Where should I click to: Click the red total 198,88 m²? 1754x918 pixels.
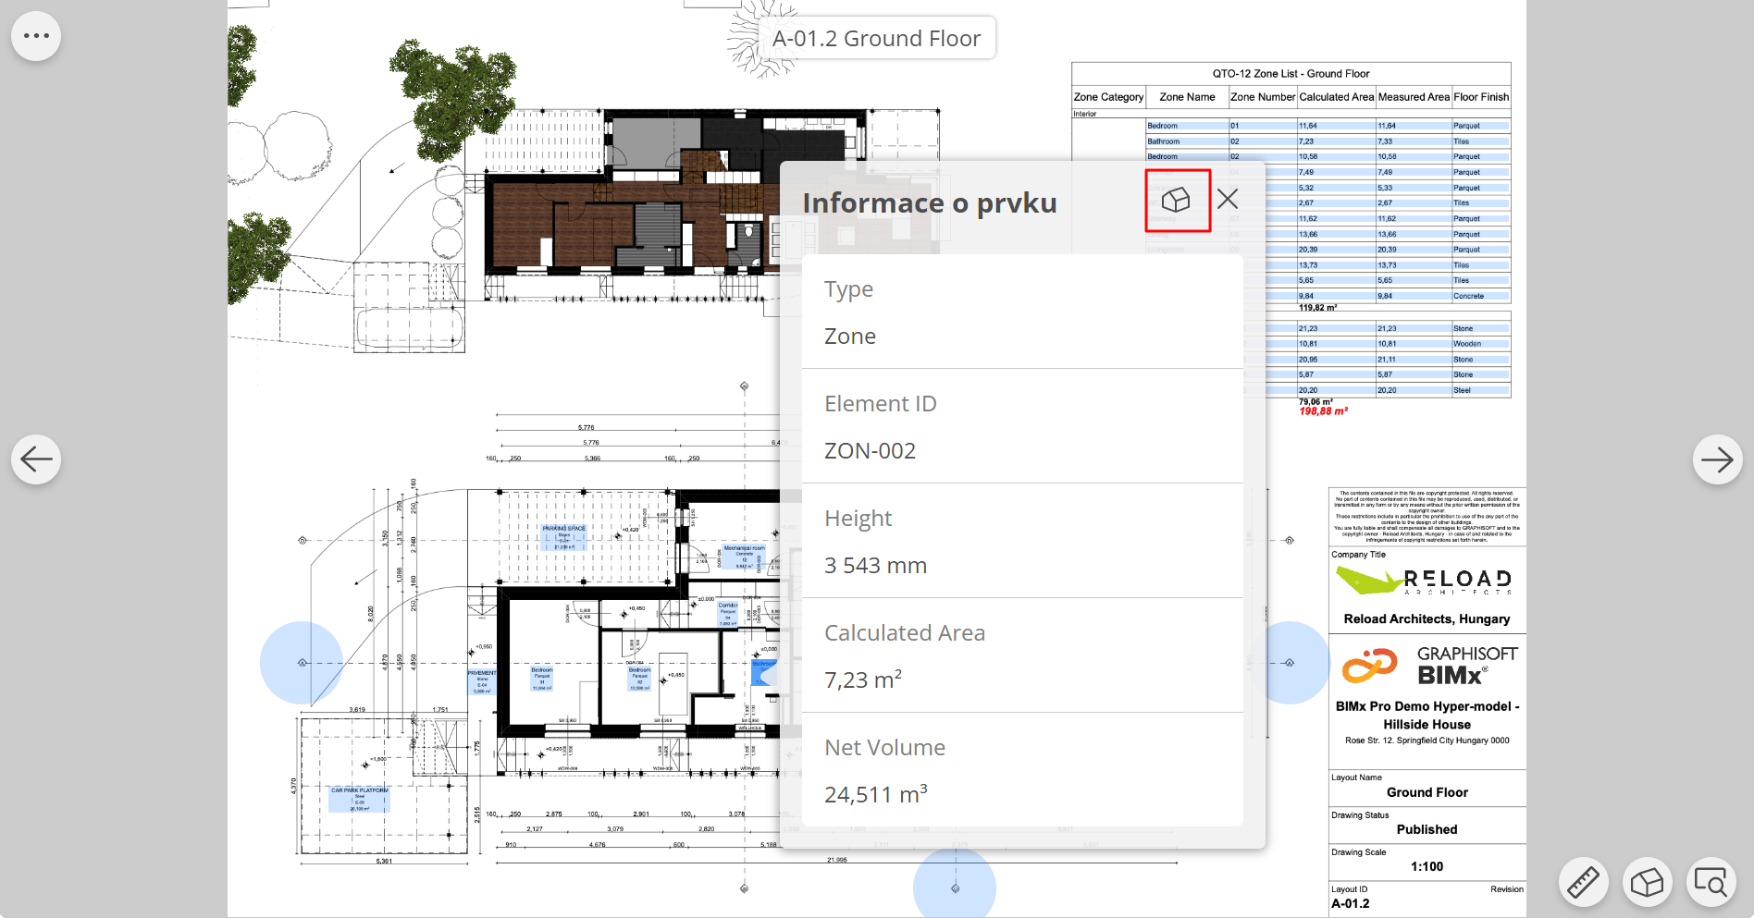coord(1323,411)
